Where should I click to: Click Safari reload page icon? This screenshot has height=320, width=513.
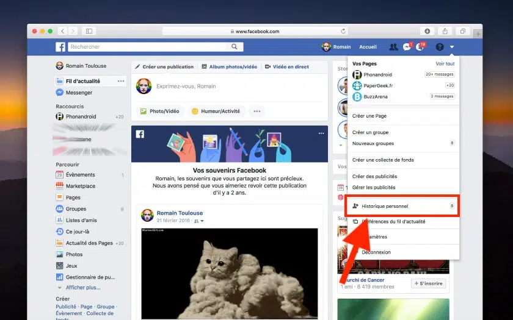343,31
